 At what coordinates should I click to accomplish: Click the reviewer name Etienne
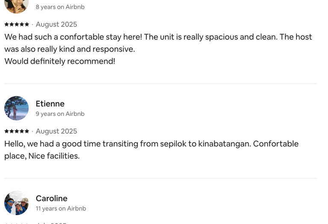click(50, 104)
